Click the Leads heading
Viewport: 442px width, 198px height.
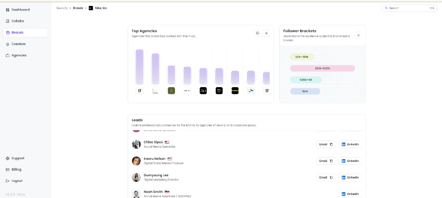[137, 120]
